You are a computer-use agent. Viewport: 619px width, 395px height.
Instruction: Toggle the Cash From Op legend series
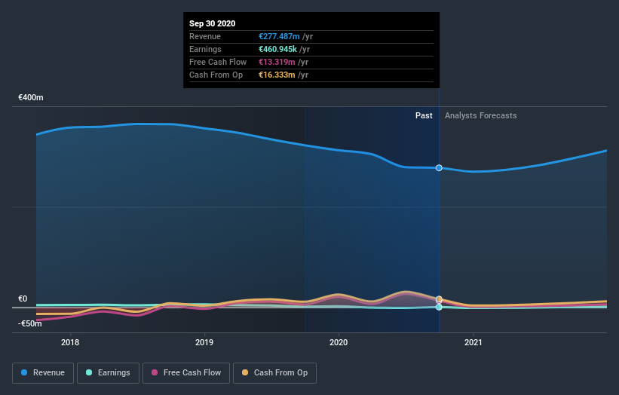point(274,373)
